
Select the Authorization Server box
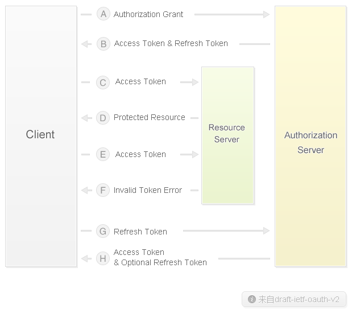tap(310, 137)
